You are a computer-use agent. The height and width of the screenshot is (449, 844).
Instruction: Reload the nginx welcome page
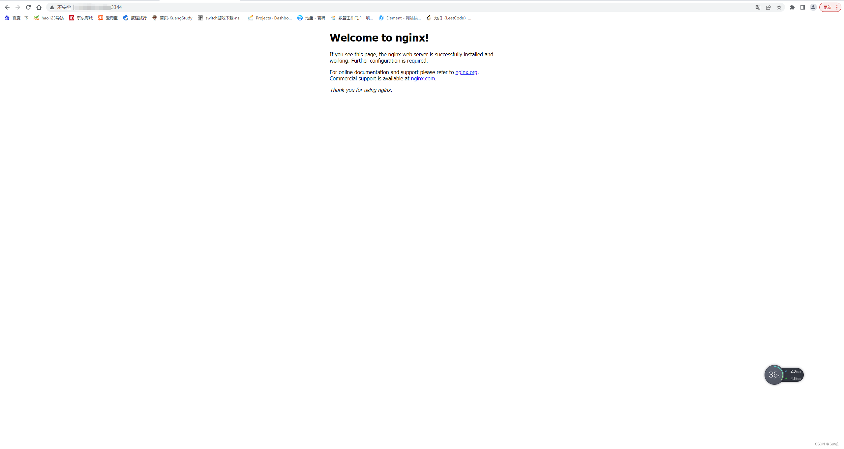point(28,7)
